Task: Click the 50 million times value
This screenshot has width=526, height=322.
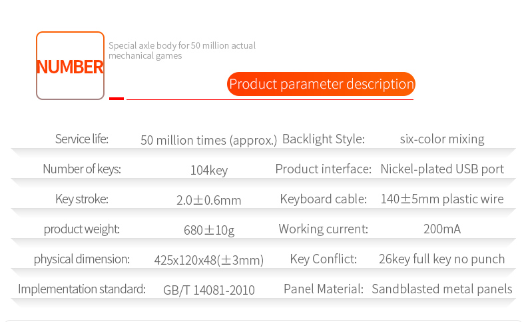Action: pyautogui.click(x=208, y=140)
